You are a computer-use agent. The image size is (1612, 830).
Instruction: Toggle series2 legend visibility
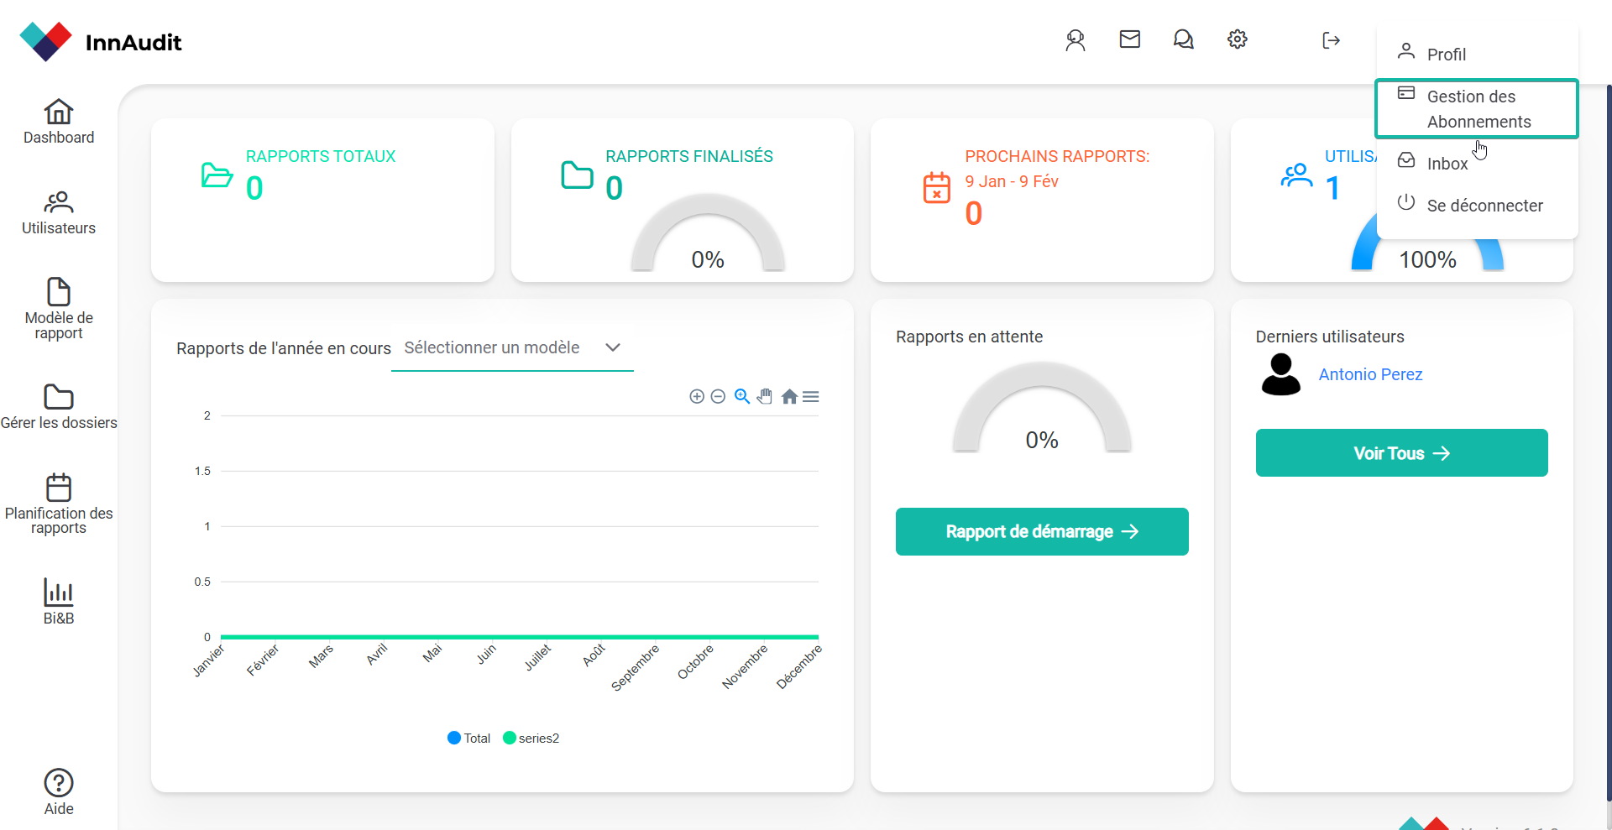click(x=531, y=739)
